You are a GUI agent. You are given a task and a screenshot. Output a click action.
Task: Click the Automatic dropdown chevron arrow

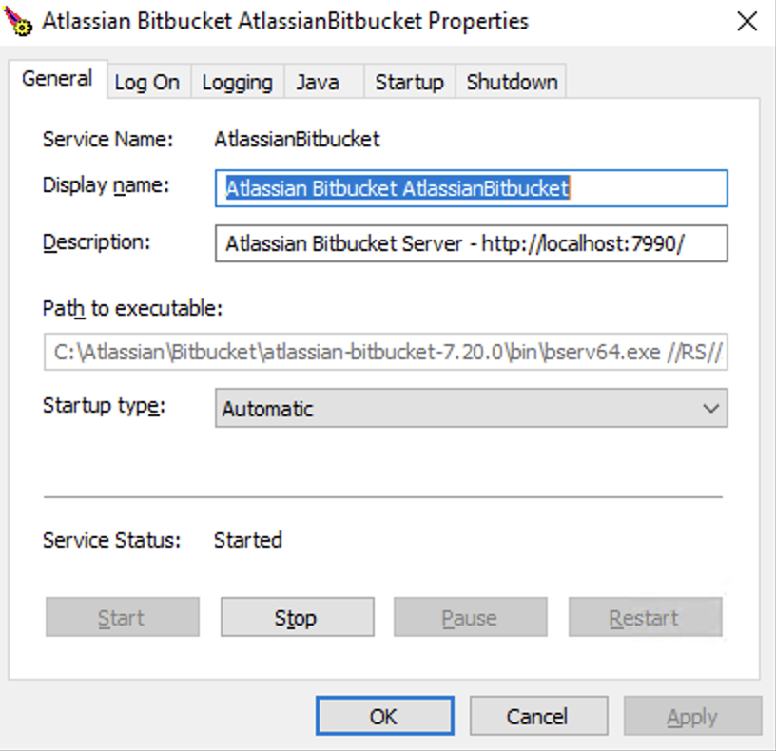tap(710, 409)
